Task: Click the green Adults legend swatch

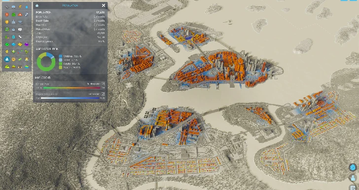Action: pos(61,64)
